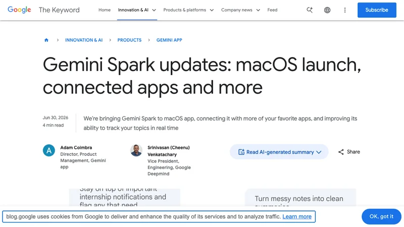Viewport: 404px width, 227px height.
Task: Click the author name Adam Coimbra
Action: click(x=76, y=147)
